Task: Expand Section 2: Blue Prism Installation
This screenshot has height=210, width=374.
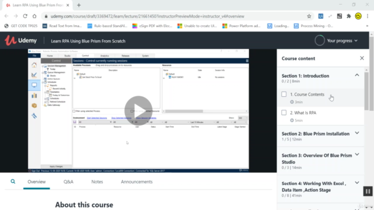Action: 357,133
